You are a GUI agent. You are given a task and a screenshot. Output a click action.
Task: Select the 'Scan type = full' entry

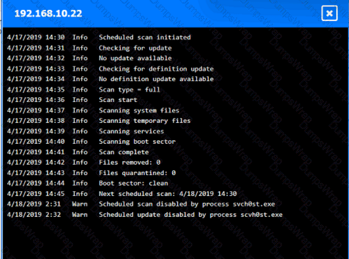pos(129,89)
